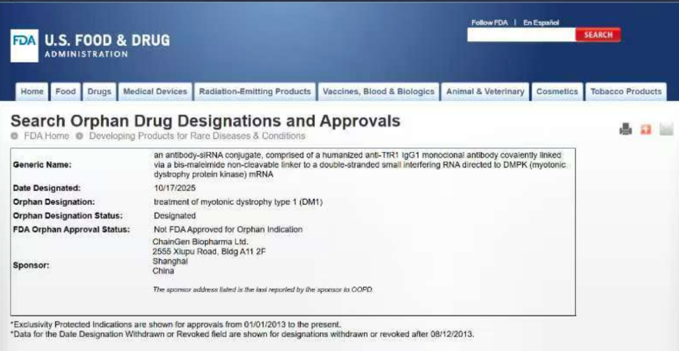Click the sponsor address OOPD note
The height and width of the screenshot is (351, 679).
[263, 289]
